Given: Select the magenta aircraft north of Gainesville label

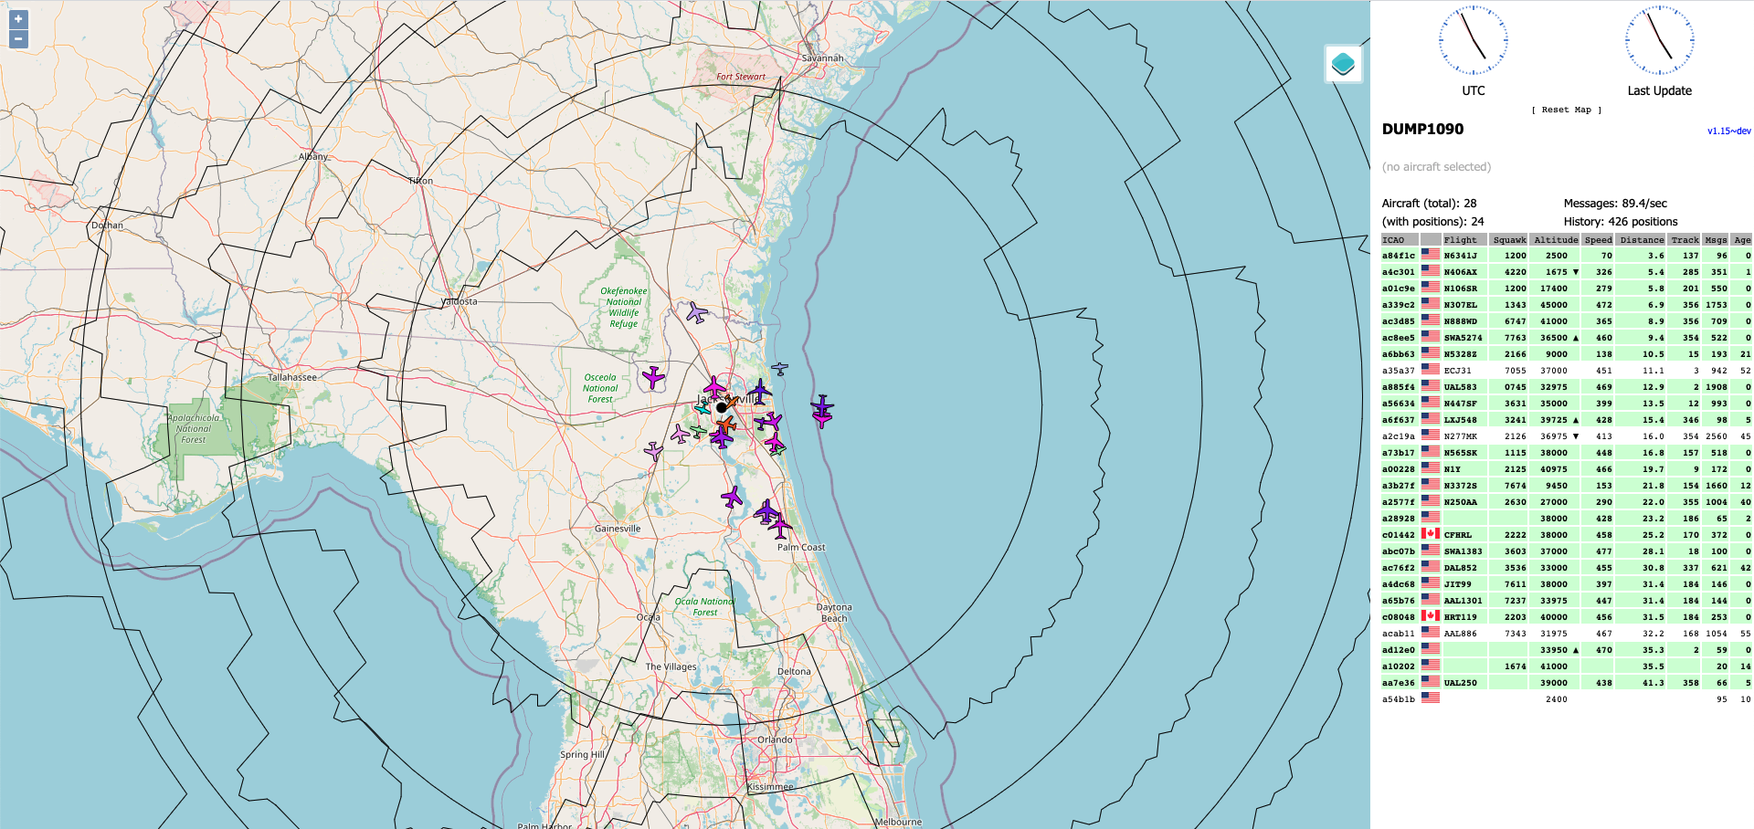Looking at the screenshot, I should tap(732, 498).
